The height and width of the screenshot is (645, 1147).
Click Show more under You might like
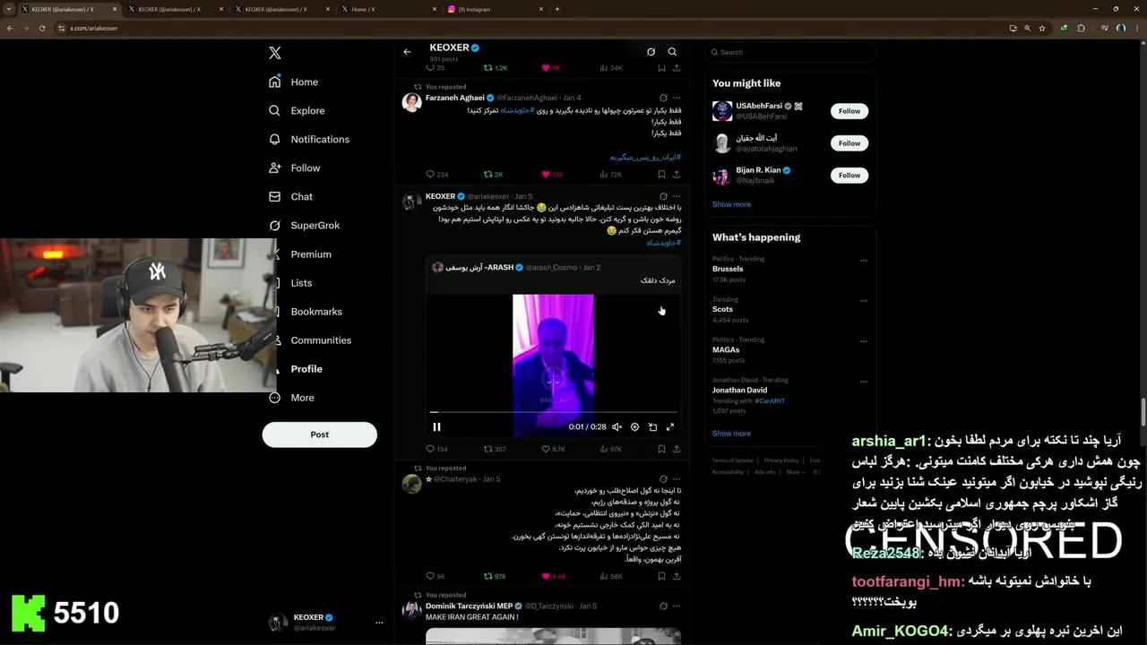[731, 204]
